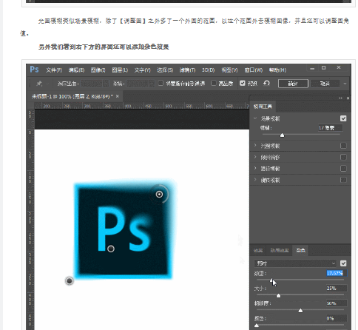Close the blur tools panel with x icon
358x330 pixels.
[348, 98]
